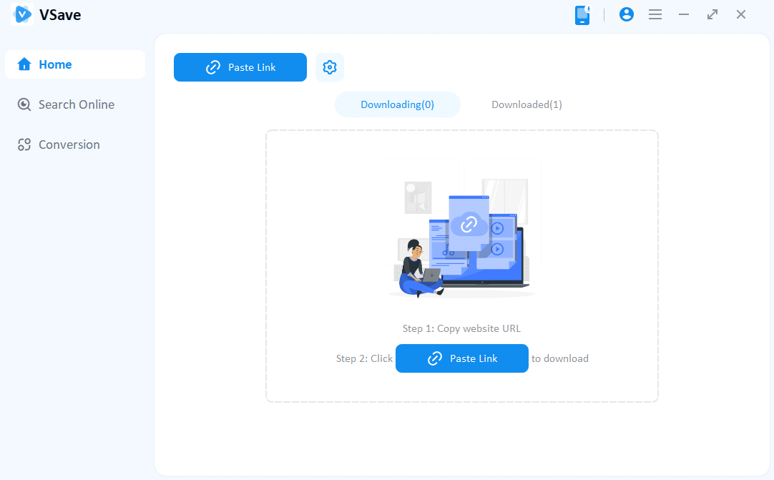This screenshot has width=774, height=480.
Task: Open the hamburger main menu
Action: tap(655, 14)
